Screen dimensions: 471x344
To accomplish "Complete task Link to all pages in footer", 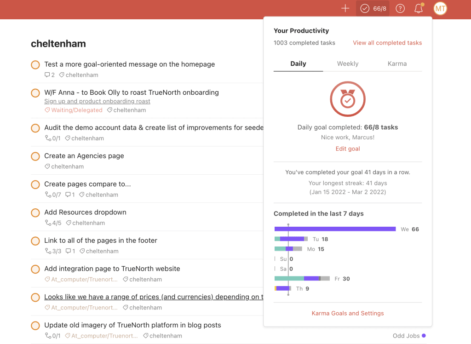I will (35, 241).
